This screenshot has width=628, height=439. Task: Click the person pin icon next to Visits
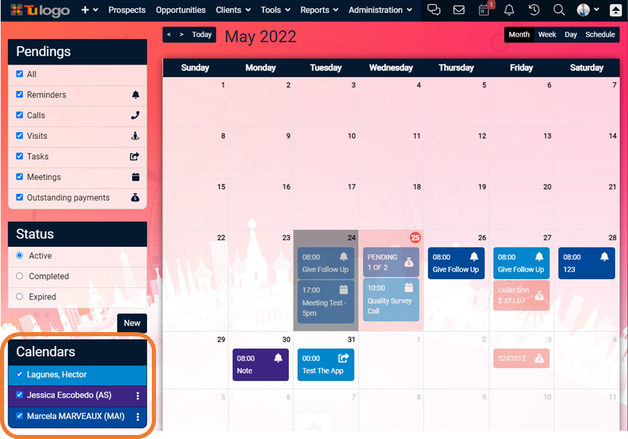[136, 136]
